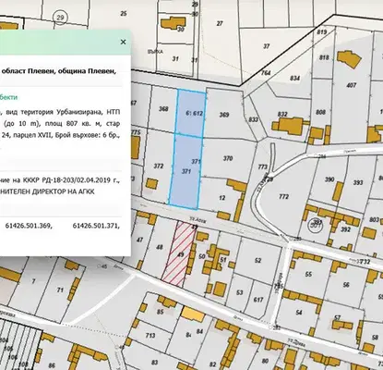The width and height of the screenshot is (383, 370).
Task: Click the red hatched parcel 49
Action: pos(180,253)
